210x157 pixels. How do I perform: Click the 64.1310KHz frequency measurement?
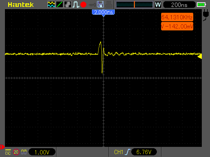point(177,17)
